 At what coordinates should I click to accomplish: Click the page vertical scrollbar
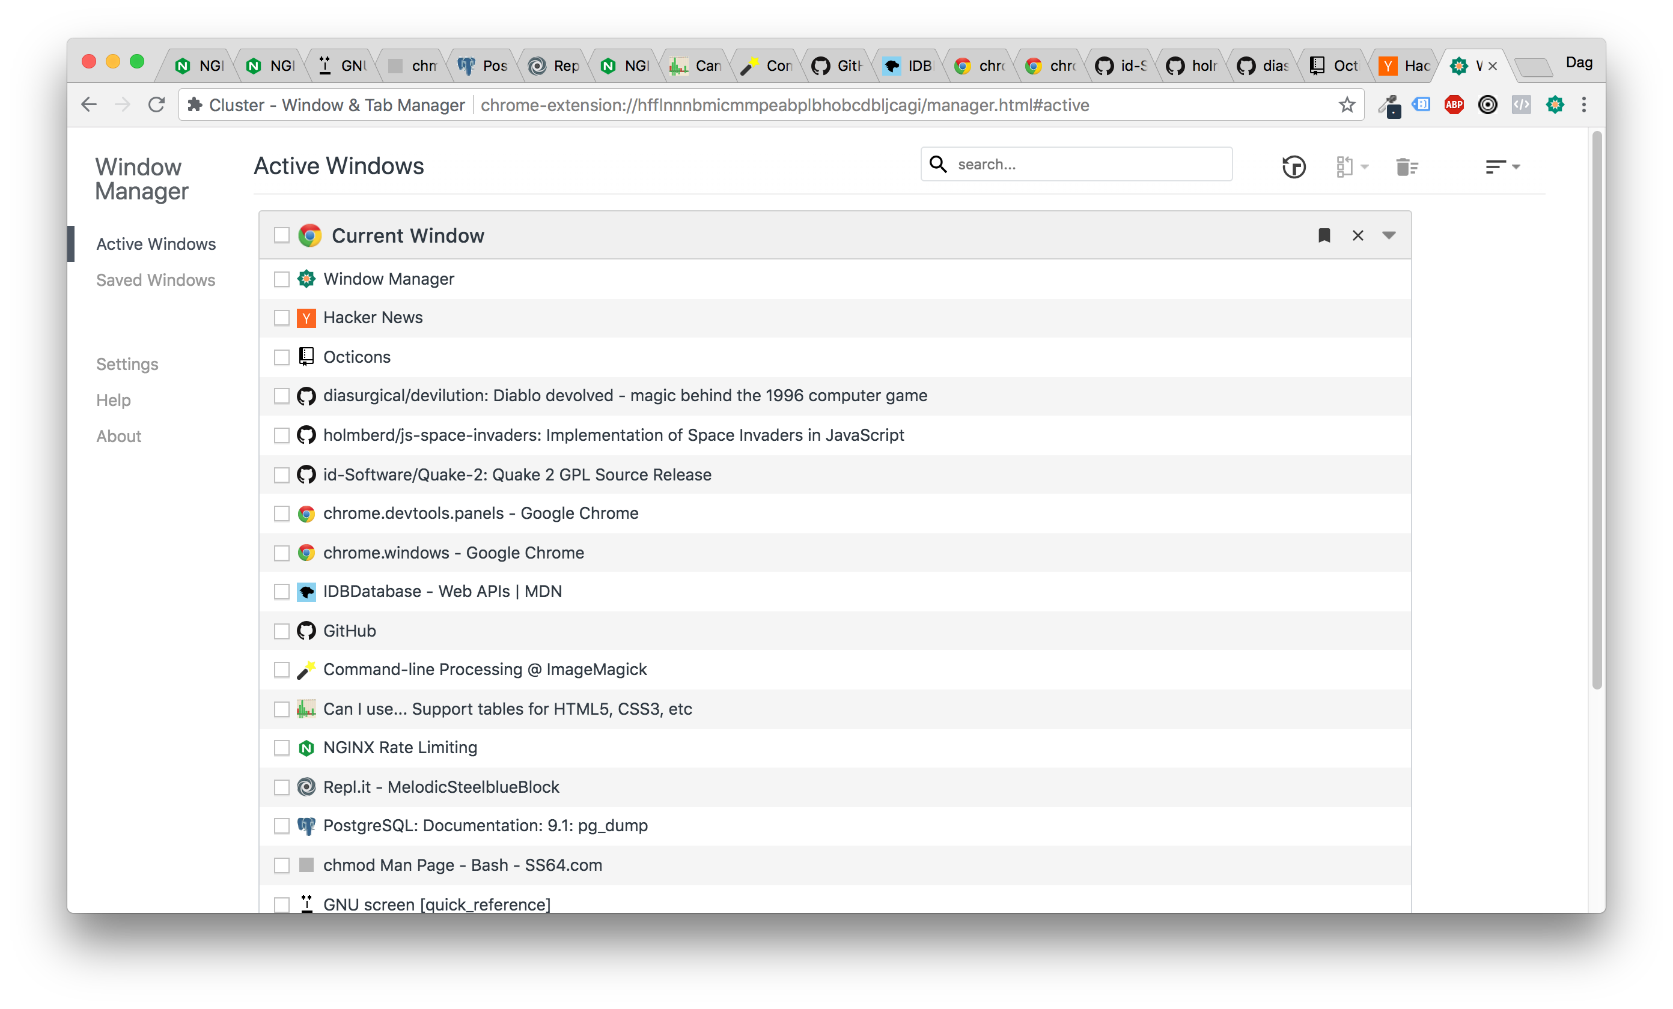point(1597,411)
